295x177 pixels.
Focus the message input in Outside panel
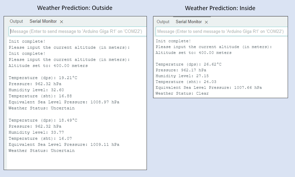(x=78, y=31)
